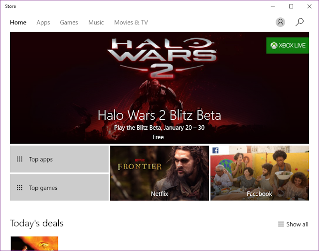Viewport: 319px width, 251px height.
Task: Open the Movies & TV tab
Action: pos(131,22)
